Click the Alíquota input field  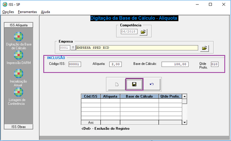pyautogui.click(x=116, y=64)
